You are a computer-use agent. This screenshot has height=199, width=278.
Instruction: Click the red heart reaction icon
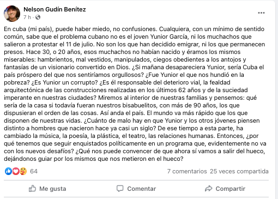[x=16, y=171]
